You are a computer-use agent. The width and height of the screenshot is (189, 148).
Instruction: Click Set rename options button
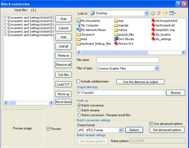tap(93, 141)
